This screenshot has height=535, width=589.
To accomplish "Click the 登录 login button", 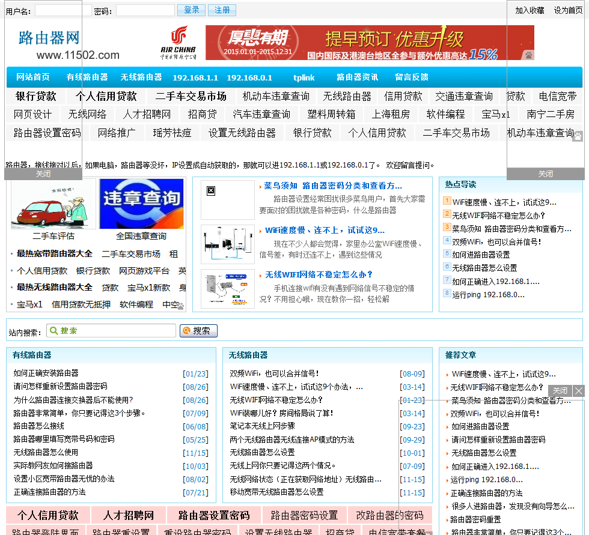I will point(192,10).
